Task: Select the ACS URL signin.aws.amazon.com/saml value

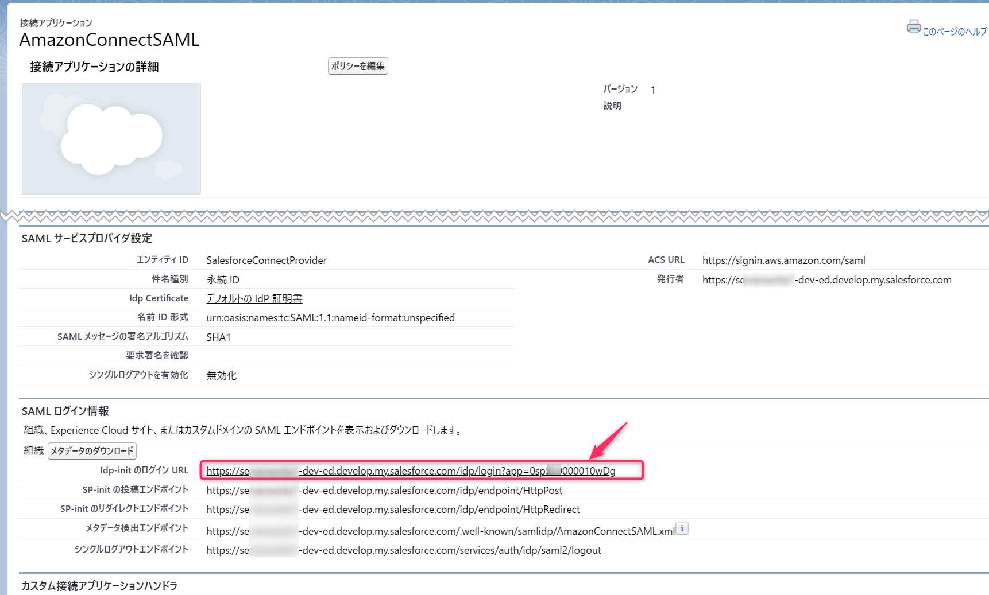Action: point(783,260)
